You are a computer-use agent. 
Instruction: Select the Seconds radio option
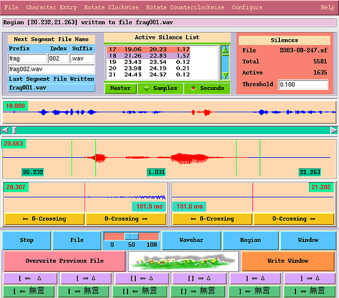(x=207, y=88)
